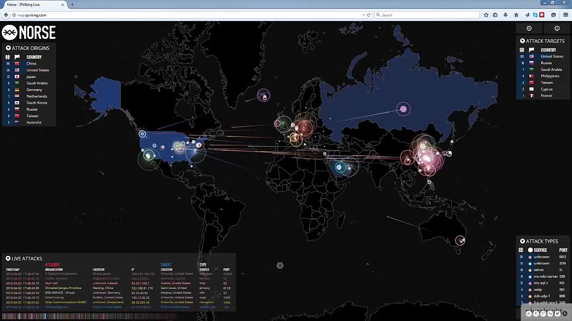Sort Attack Origins by flag icon
This screenshot has height=321, width=572.
pyautogui.click(x=17, y=57)
